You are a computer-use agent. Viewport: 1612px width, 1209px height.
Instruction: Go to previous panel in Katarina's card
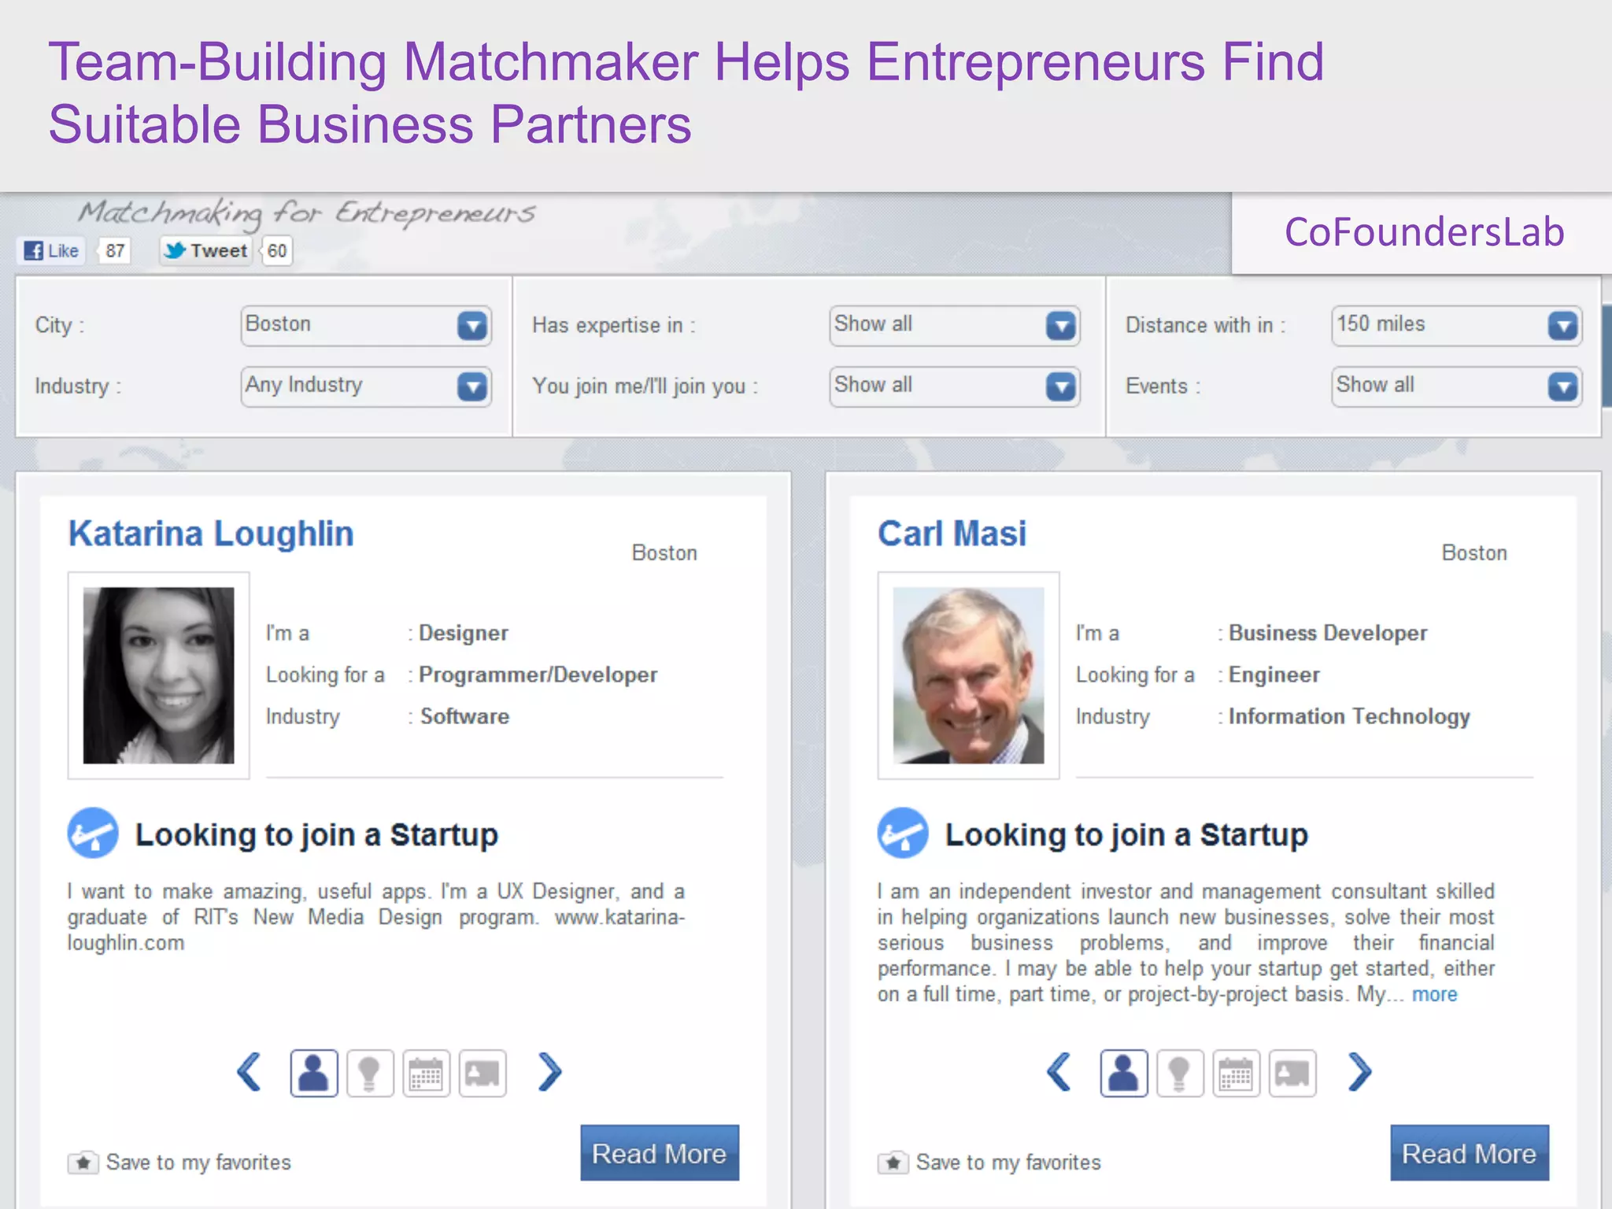250,1072
